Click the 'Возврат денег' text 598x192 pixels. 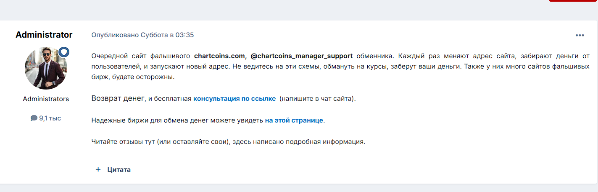pyautogui.click(x=118, y=99)
